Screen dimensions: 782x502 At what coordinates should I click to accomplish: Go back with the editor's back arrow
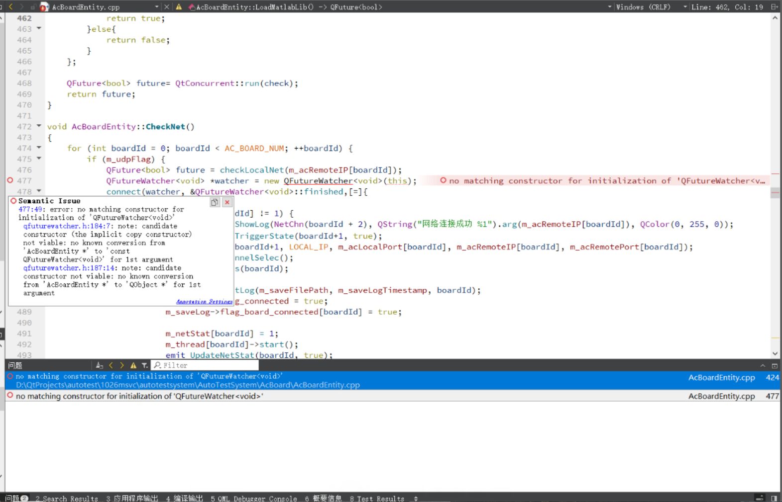click(x=10, y=6)
